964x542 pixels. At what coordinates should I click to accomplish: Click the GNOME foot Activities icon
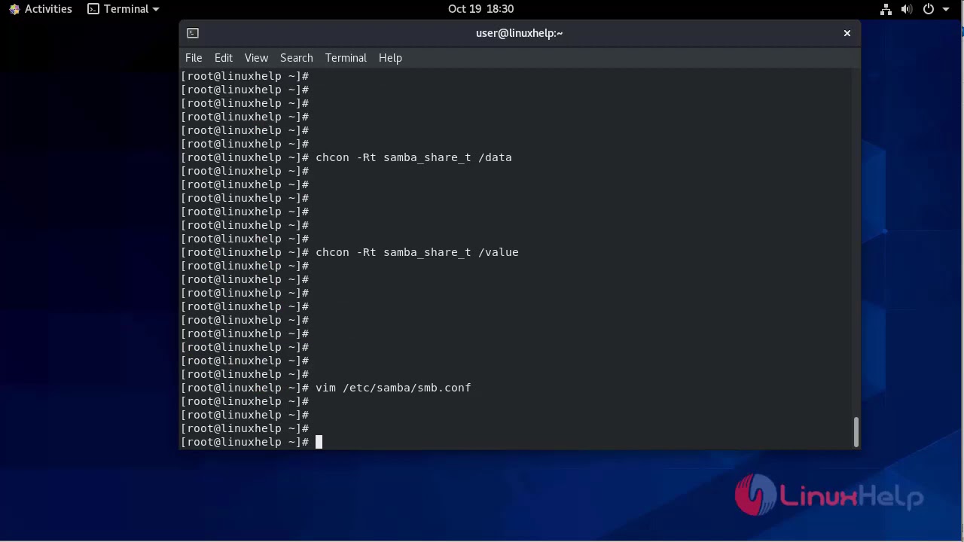point(14,9)
